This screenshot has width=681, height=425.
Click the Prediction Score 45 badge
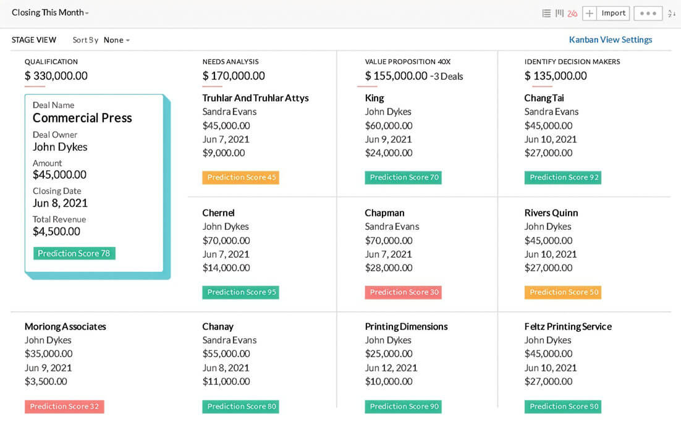[240, 177]
